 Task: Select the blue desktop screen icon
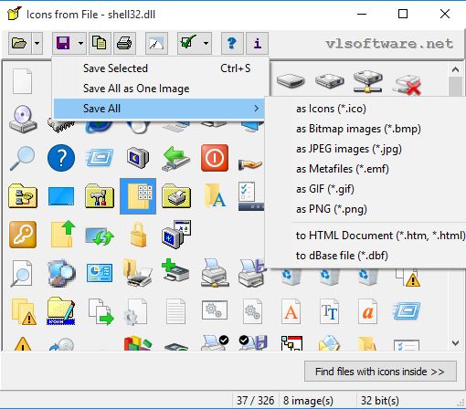[x=61, y=196]
